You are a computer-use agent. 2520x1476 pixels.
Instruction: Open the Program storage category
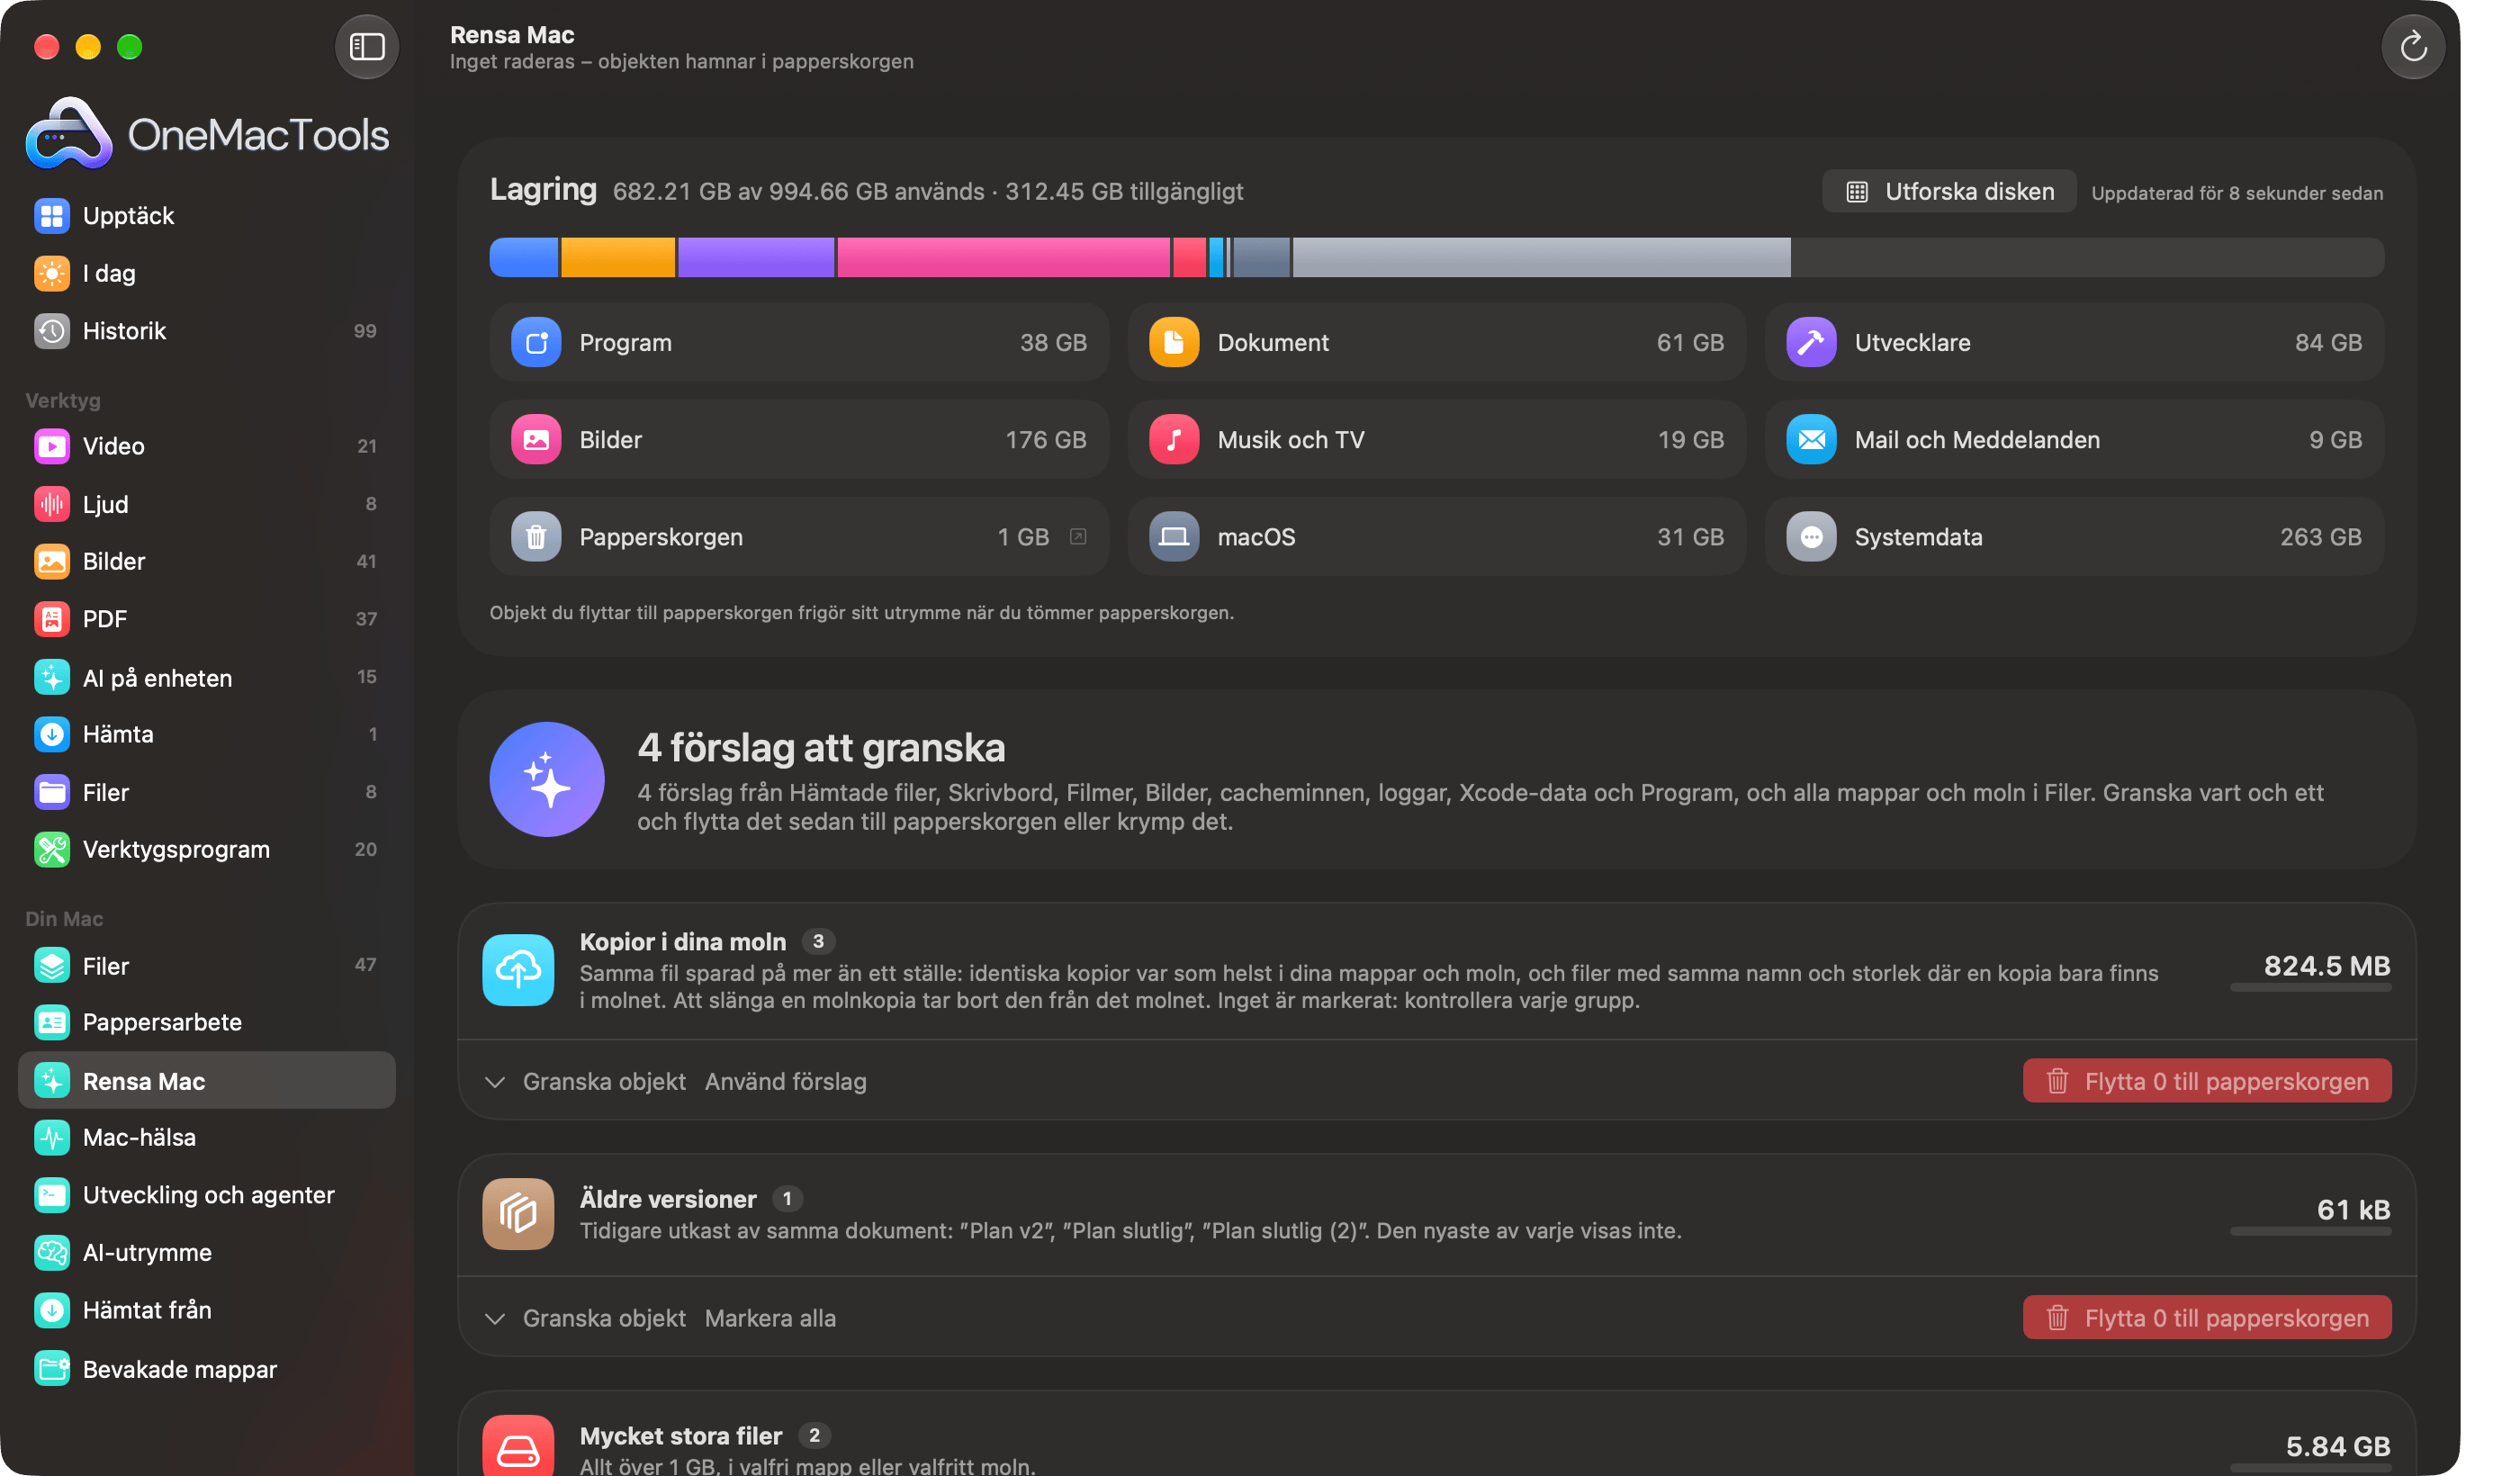[798, 342]
